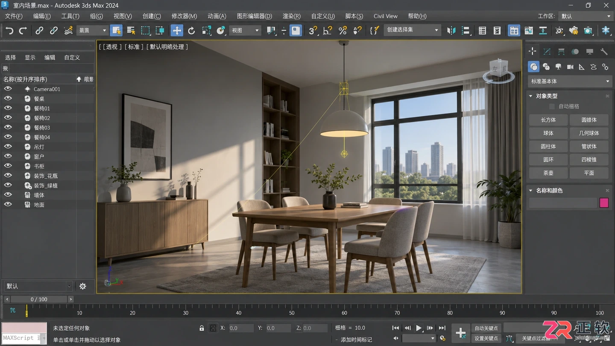This screenshot has height=346, width=615.
Task: Click the Undo arrow icon
Action: [x=9, y=30]
